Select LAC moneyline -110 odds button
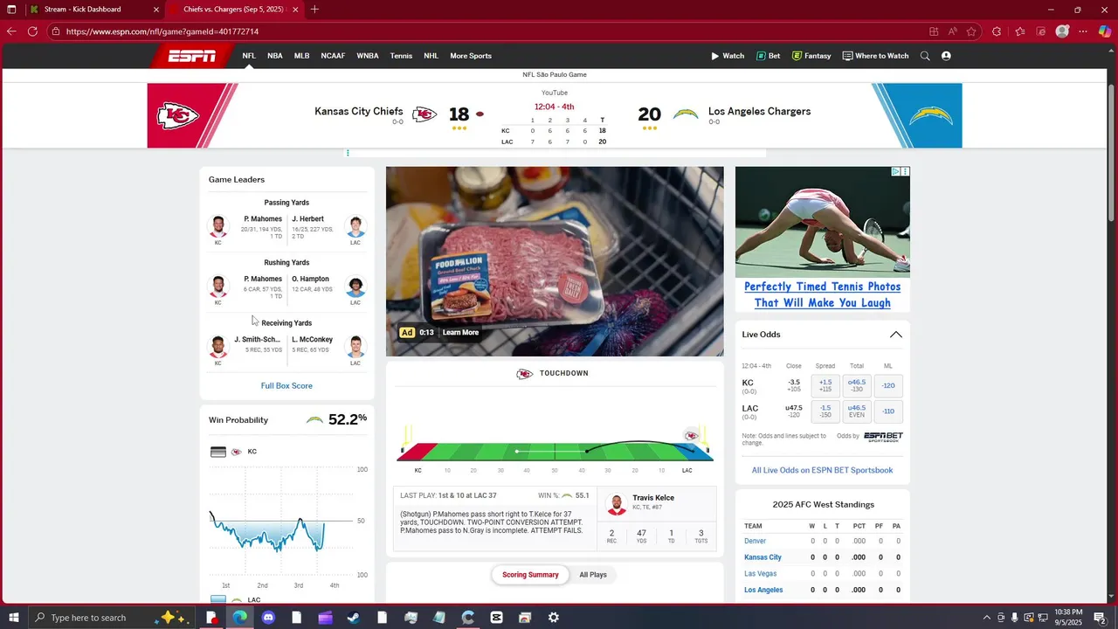 [x=888, y=411]
